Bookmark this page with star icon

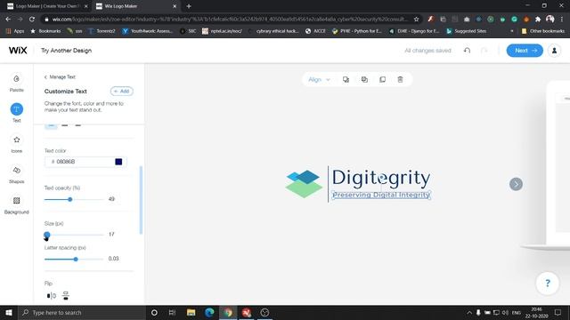coord(416,19)
